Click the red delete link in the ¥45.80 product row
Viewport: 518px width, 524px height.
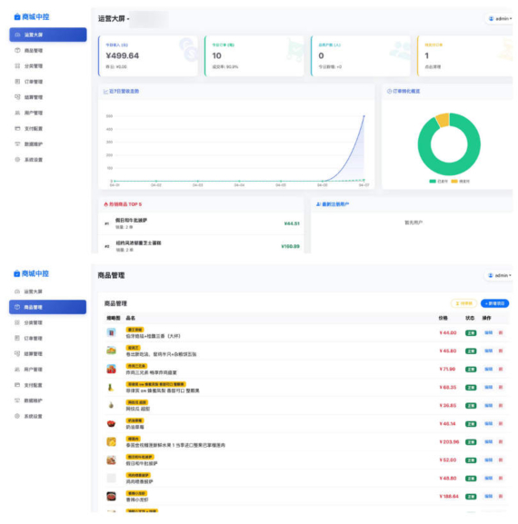pos(501,351)
